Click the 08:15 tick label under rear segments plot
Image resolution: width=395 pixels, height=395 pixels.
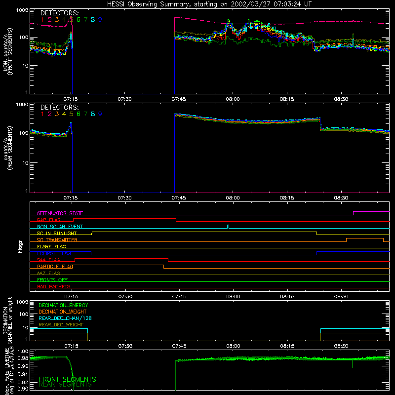tap(287, 198)
